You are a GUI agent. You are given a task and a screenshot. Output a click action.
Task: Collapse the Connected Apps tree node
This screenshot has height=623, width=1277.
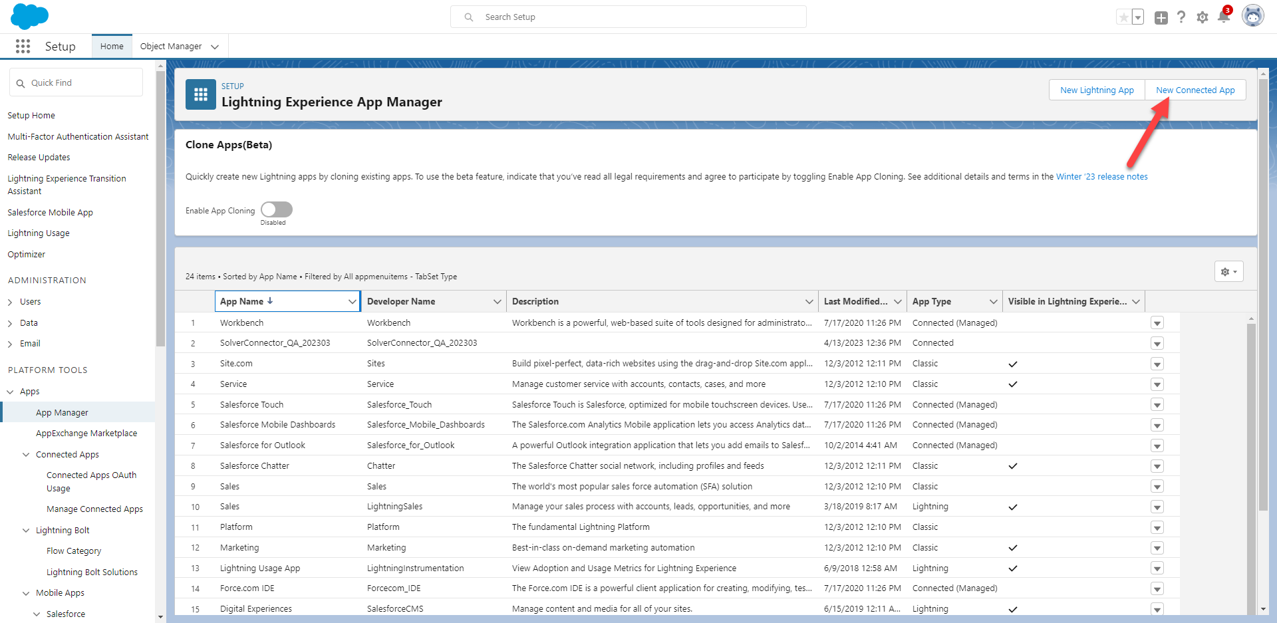click(x=26, y=455)
